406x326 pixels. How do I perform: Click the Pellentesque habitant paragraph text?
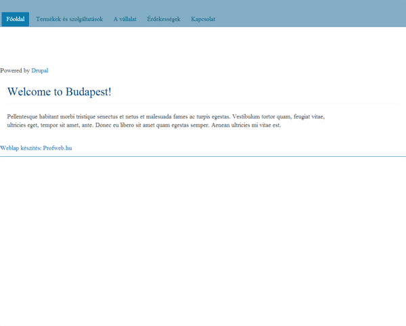166,121
